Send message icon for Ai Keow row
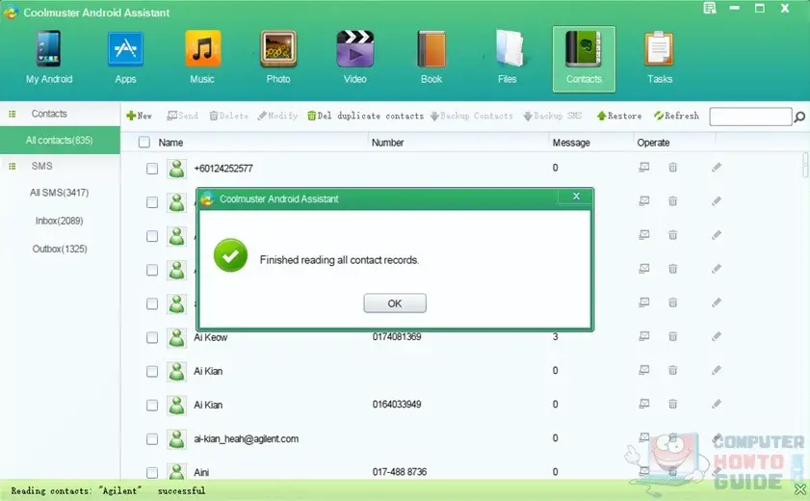810x501 pixels. pyautogui.click(x=644, y=336)
